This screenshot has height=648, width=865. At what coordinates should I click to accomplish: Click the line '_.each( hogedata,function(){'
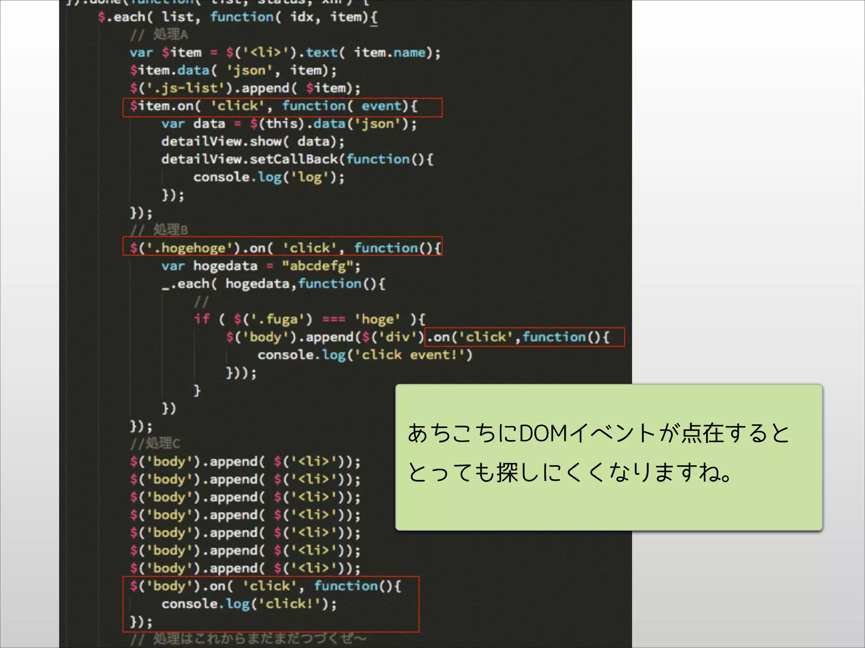coord(273,284)
